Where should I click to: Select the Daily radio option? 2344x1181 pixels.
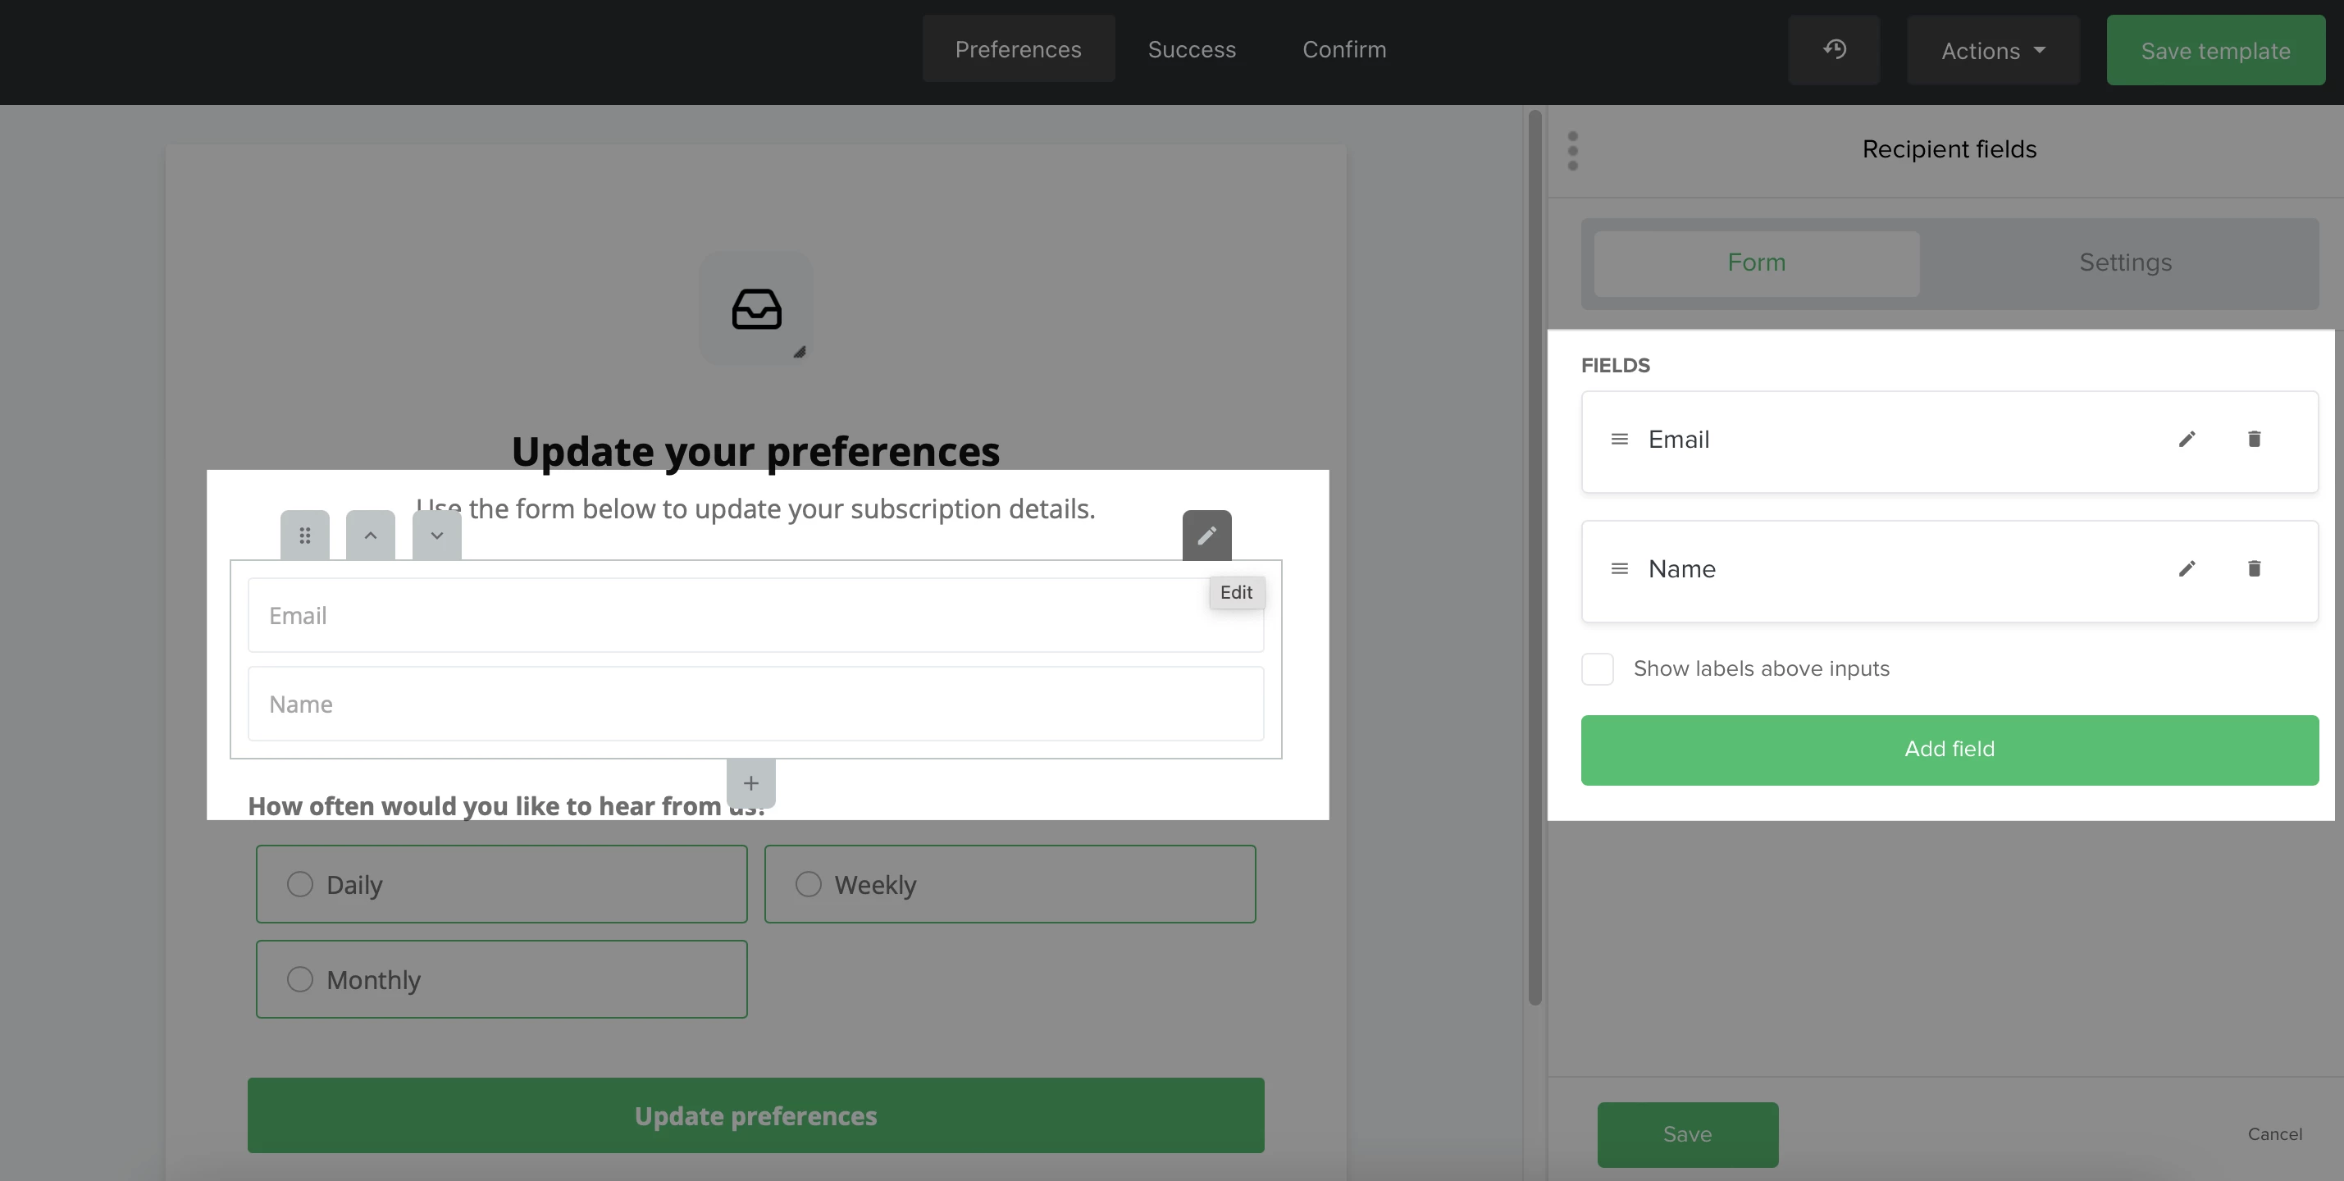coord(300,884)
